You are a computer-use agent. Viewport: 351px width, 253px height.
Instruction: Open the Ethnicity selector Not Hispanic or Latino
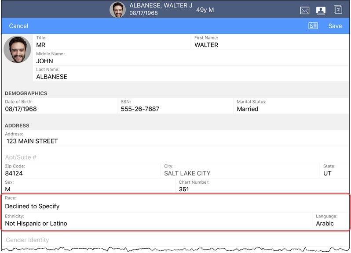[157, 221]
